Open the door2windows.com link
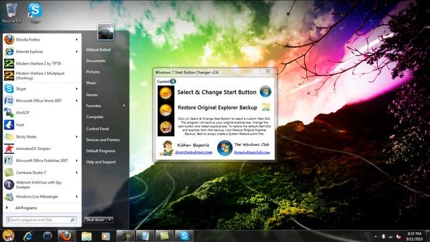This screenshot has width=430, height=242. [193, 153]
